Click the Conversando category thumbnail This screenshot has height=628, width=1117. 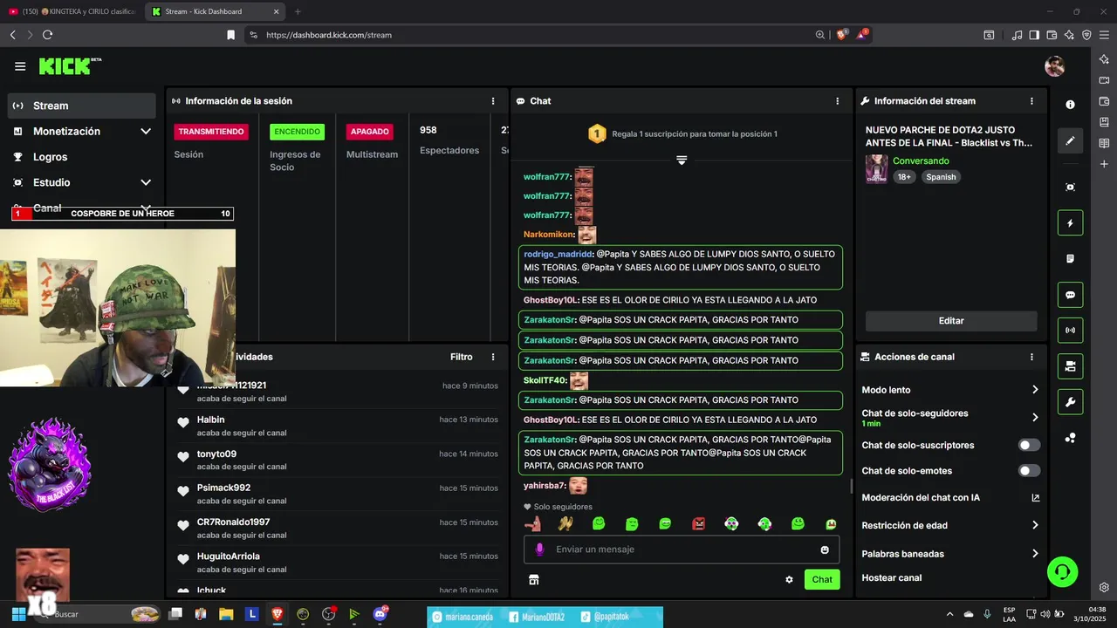pos(876,169)
